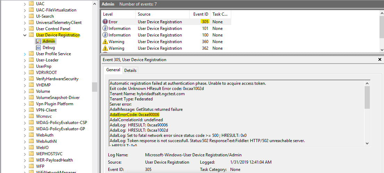Click the Error icon for event 305
This screenshot has height=173, width=384.
(106, 22)
